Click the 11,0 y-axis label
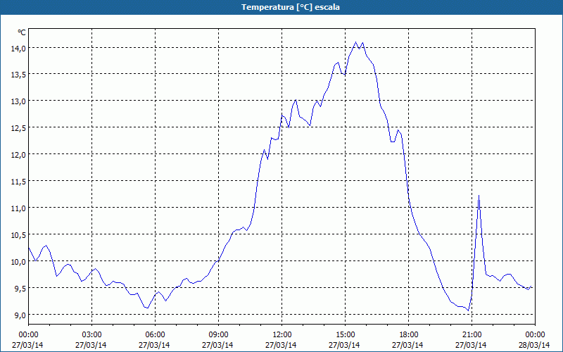Viewport: 563px width, 352px height. pos(18,208)
